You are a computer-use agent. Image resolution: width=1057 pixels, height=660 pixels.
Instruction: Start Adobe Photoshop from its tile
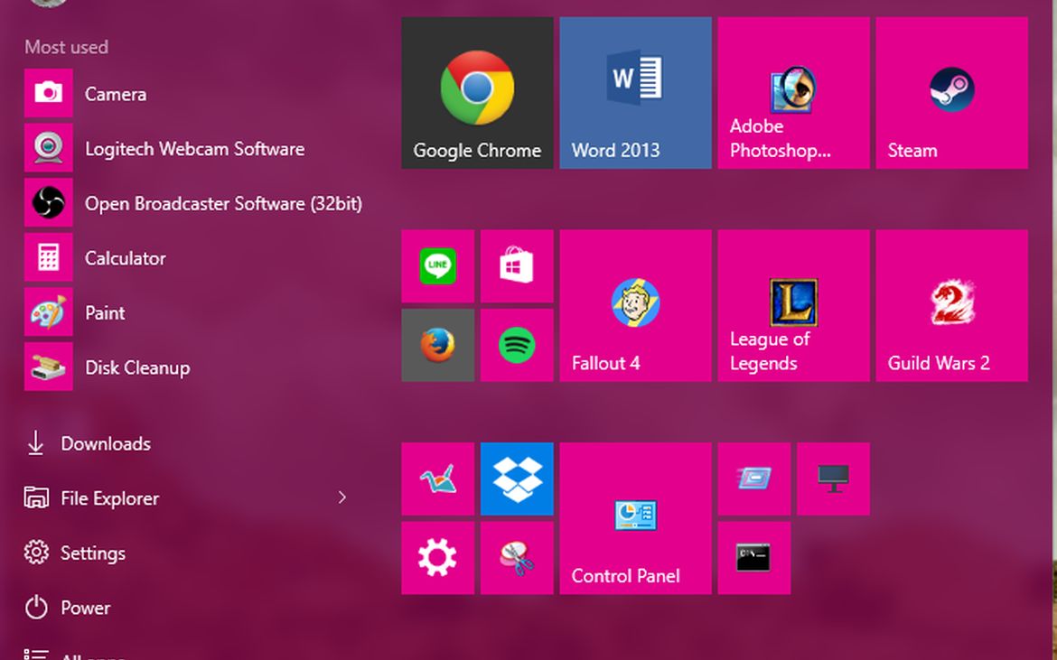793,92
